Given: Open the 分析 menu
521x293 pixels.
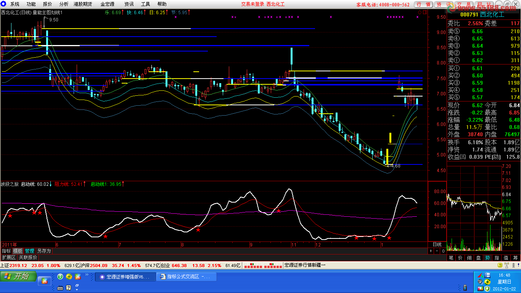Looking at the screenshot, I should pos(64,4).
